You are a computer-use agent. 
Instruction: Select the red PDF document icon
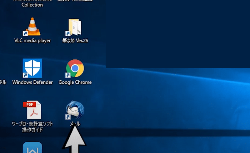(32, 110)
